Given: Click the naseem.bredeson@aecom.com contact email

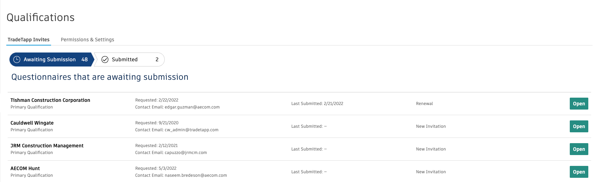Looking at the screenshot, I should [196, 175].
